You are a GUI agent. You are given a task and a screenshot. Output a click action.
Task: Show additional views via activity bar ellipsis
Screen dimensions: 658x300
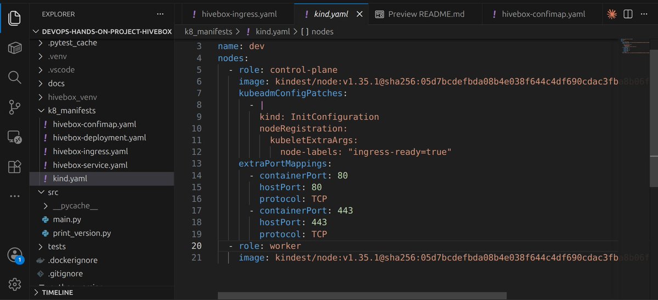[x=15, y=196]
